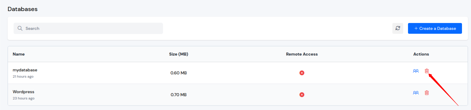The width and height of the screenshot is (471, 110).
Task: Refresh the database list
Action: tap(398, 28)
